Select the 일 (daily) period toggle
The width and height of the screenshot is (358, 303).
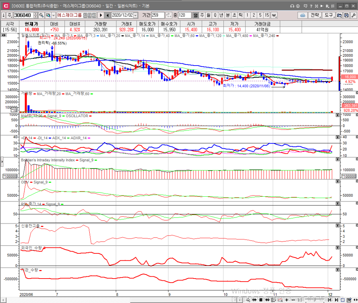coord(195,15)
